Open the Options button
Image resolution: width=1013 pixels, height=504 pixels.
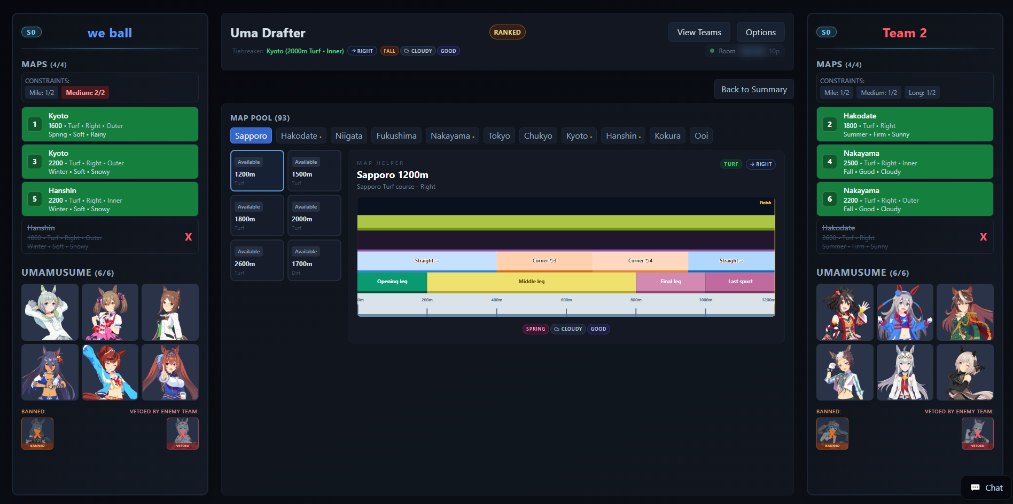[x=761, y=32]
